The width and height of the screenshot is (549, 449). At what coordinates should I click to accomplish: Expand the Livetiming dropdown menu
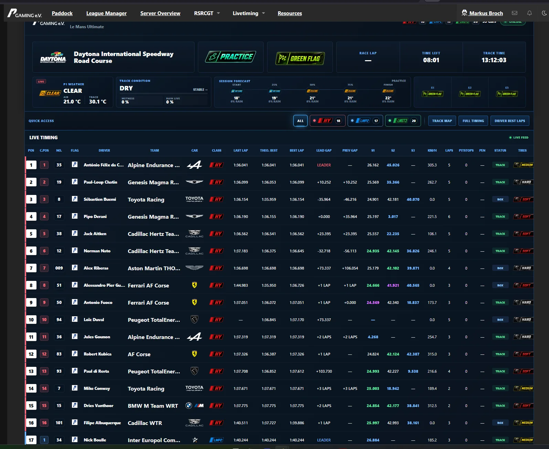click(x=249, y=13)
